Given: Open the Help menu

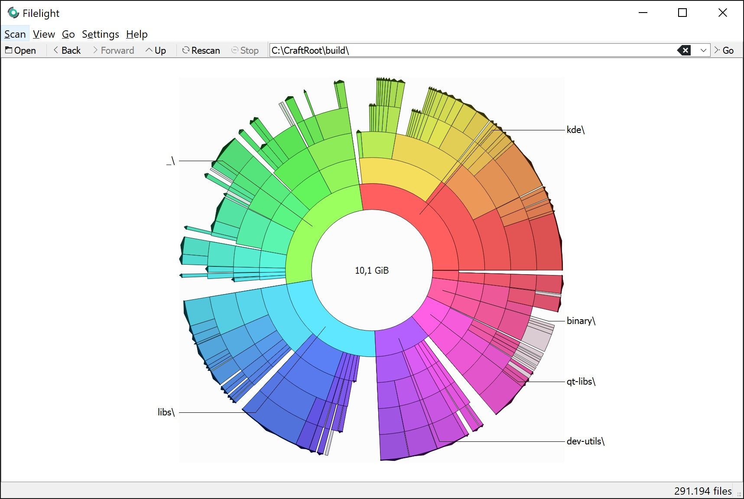Looking at the screenshot, I should (x=136, y=34).
